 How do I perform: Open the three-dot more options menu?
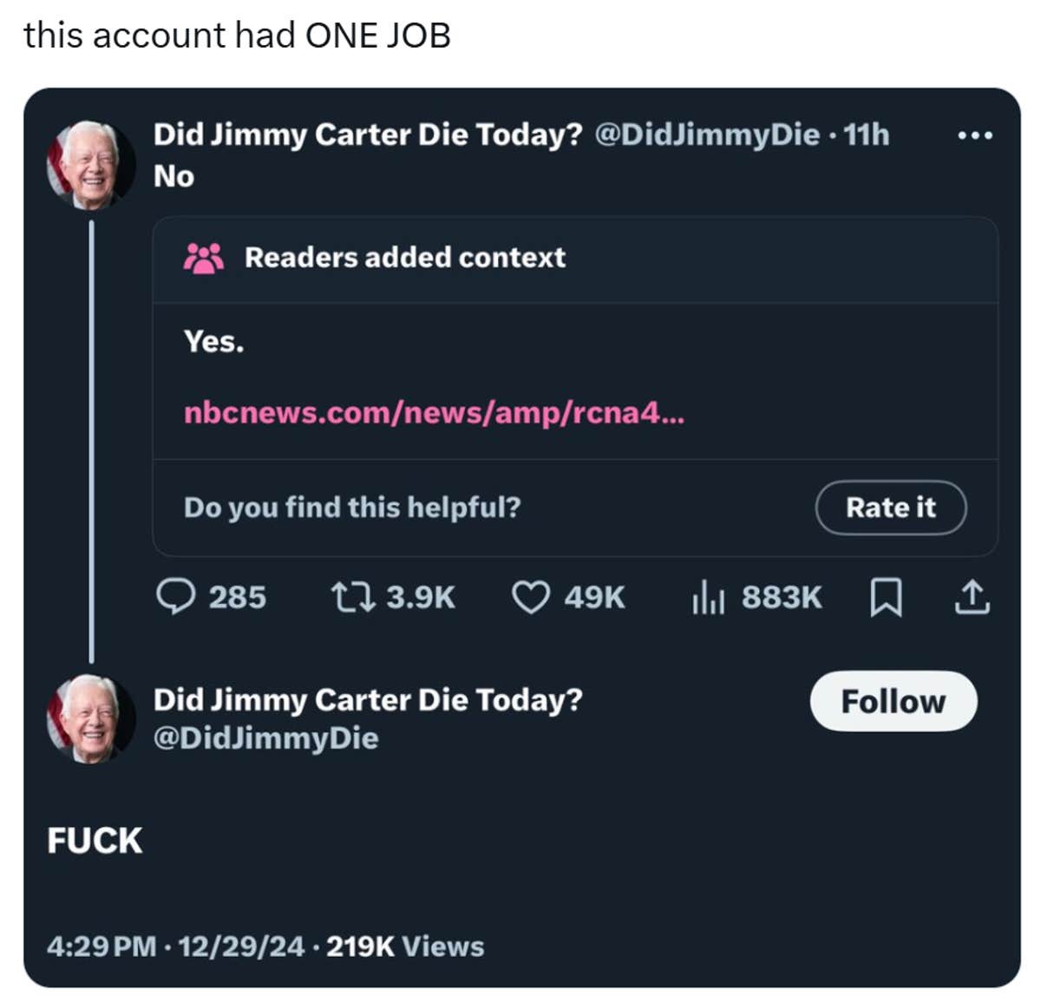click(x=975, y=135)
